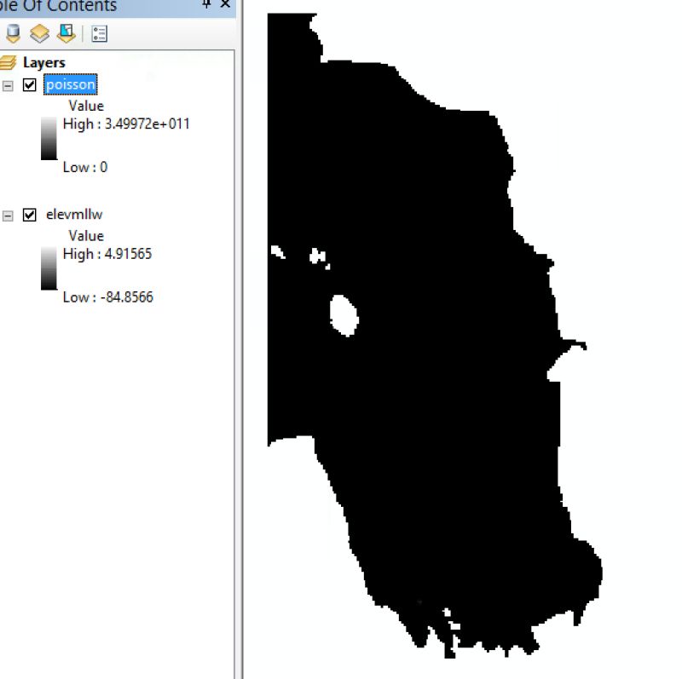Toggle the elevmllw layer checkbox
This screenshot has height=679, width=682.
[x=28, y=214]
